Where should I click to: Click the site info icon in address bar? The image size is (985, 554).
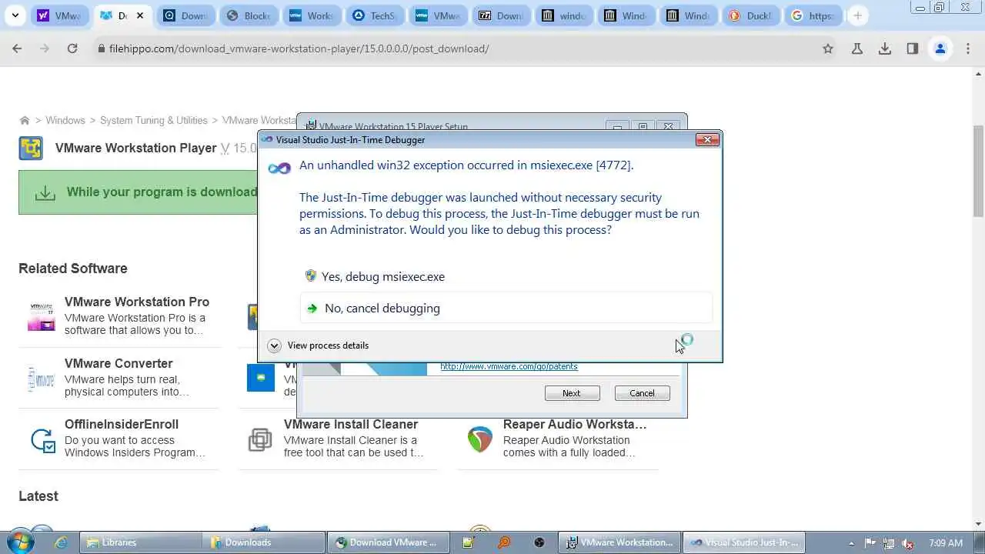(x=101, y=48)
